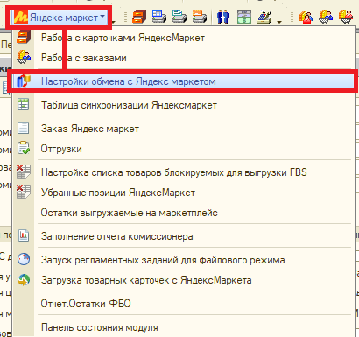The image size is (359, 337).
Task: Click the boxes icon with two people, no cart
Action: pos(306,17)
